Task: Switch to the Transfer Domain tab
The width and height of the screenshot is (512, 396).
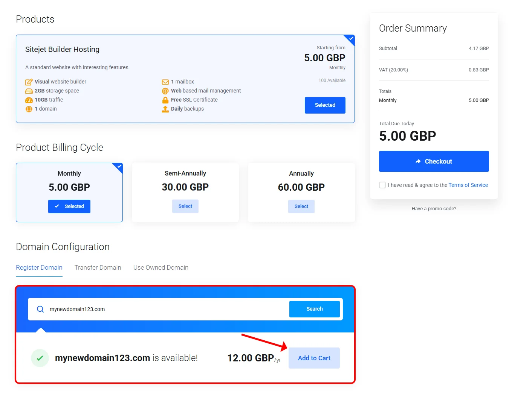Action: (98, 267)
